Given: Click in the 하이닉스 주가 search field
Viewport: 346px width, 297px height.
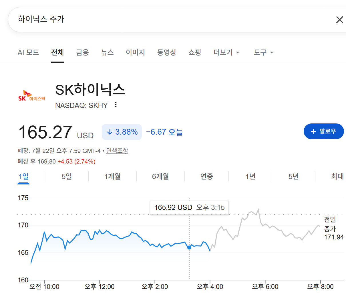Looking at the screenshot, I should point(172,19).
